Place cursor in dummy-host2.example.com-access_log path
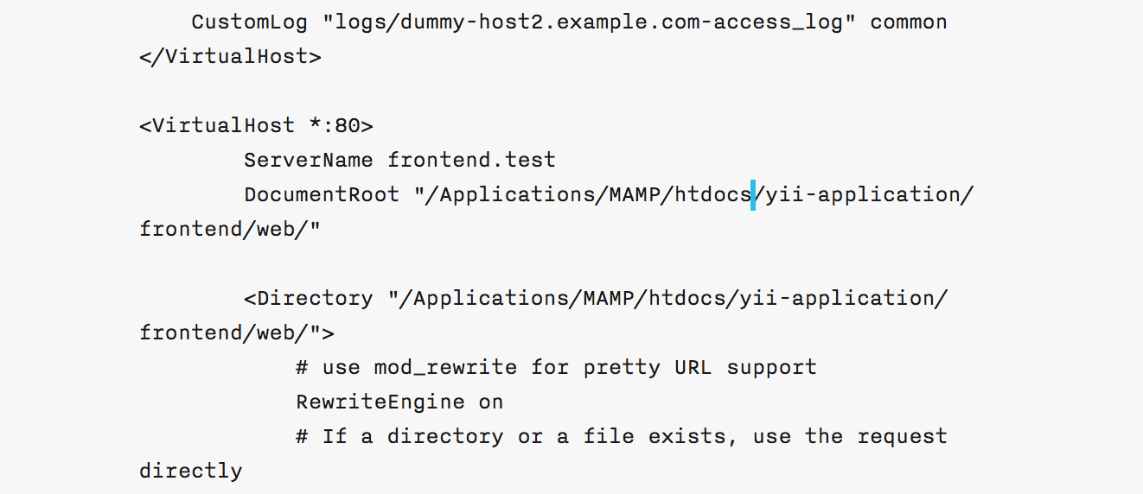This screenshot has height=494, width=1143. point(588,22)
